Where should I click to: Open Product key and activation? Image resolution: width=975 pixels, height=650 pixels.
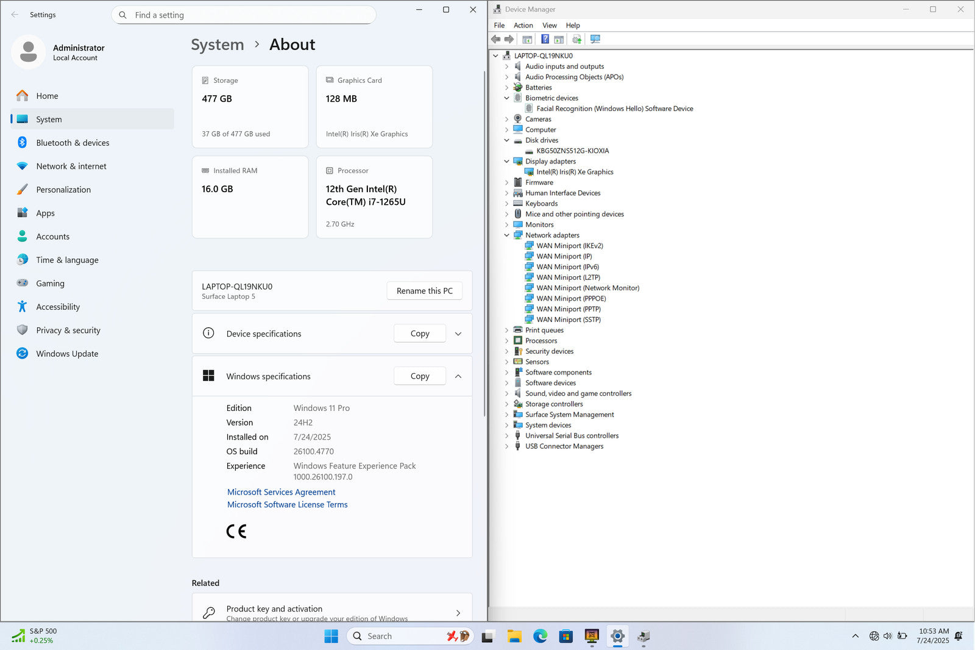pos(332,608)
